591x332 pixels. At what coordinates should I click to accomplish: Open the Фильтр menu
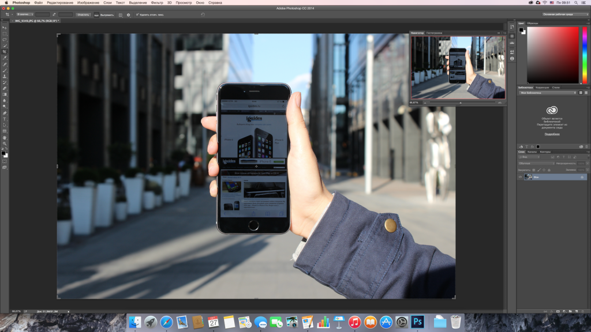point(157,3)
